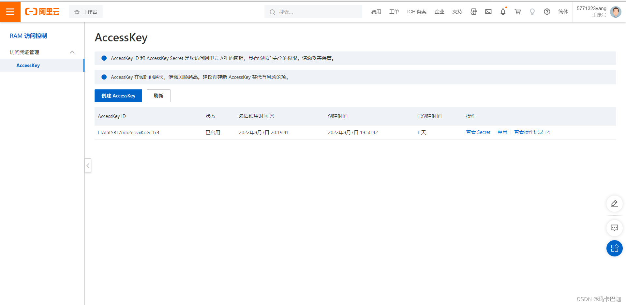Viewport: 626px width, 305px height.
Task: Open the hamburger menu in the top left
Action: tap(10, 12)
